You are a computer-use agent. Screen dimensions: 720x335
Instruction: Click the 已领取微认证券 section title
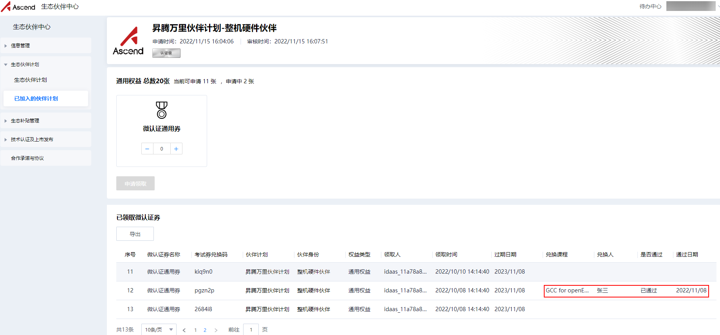click(x=138, y=217)
